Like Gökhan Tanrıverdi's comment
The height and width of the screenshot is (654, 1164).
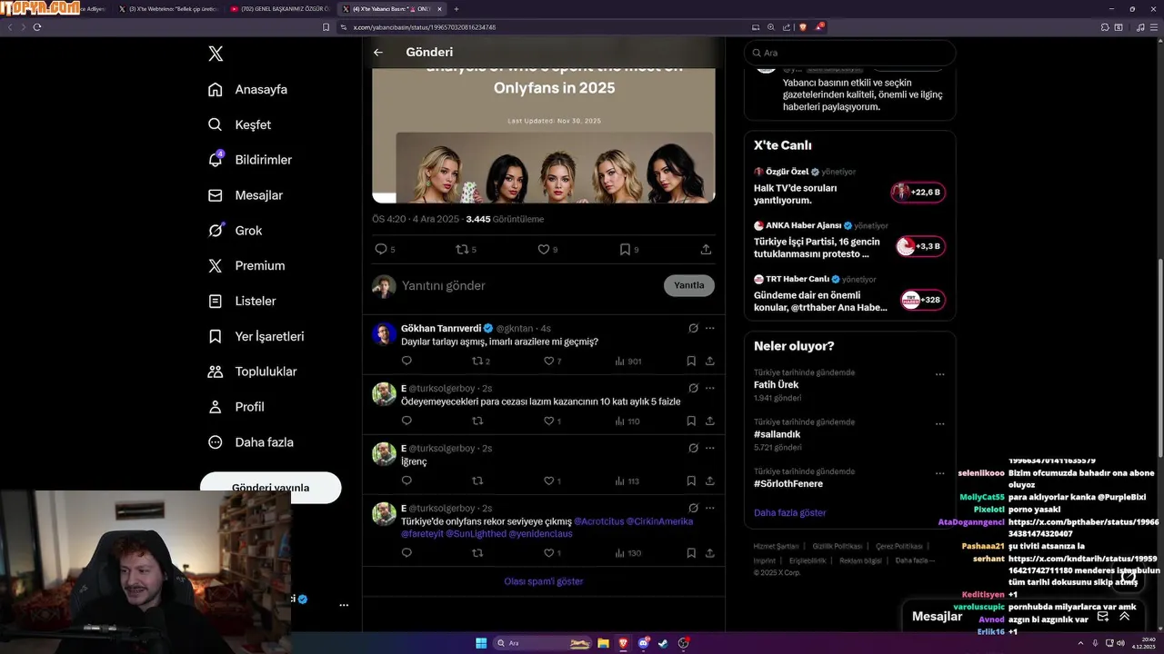548,361
